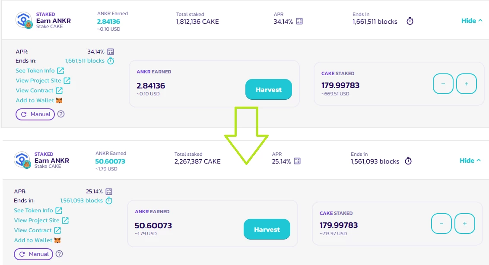
Task: Click help question mark next to top Manual
Action: 61,114
